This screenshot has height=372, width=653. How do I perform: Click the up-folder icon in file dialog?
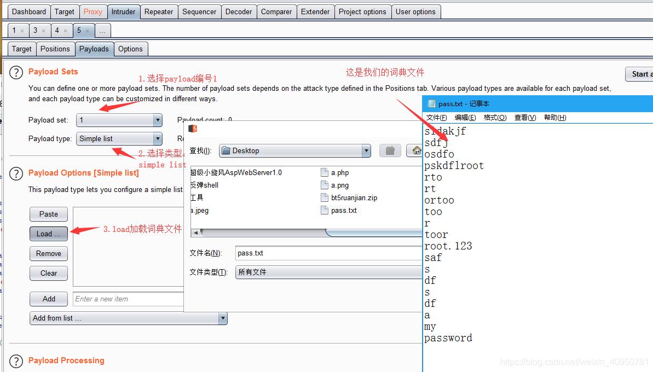[x=390, y=150]
